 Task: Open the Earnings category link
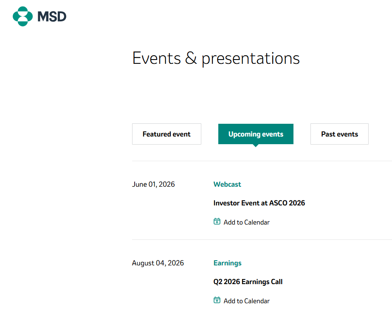[x=227, y=263]
